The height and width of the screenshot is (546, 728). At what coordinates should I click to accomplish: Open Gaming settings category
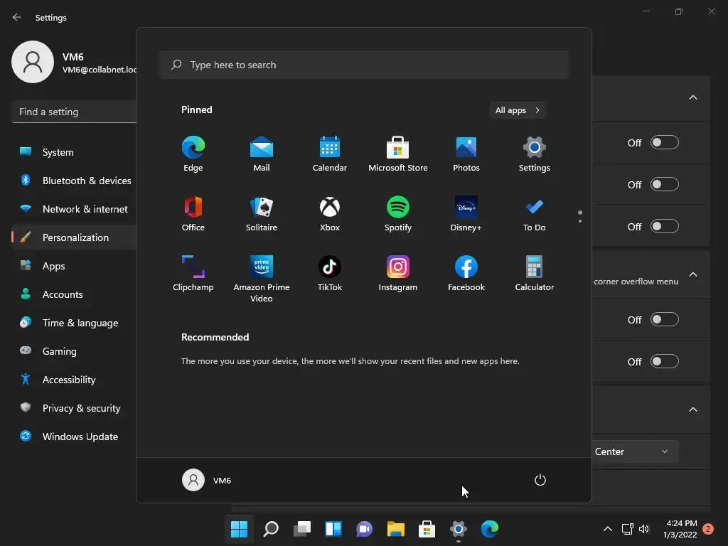click(x=74, y=351)
